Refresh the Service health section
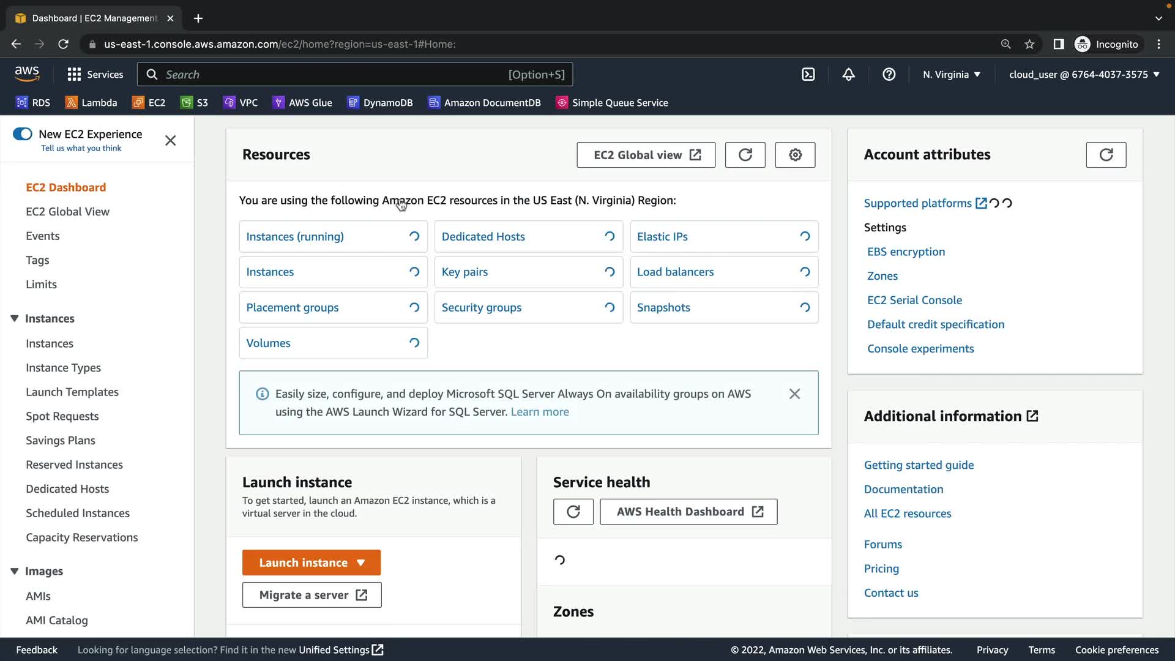1175x661 pixels. pyautogui.click(x=573, y=512)
